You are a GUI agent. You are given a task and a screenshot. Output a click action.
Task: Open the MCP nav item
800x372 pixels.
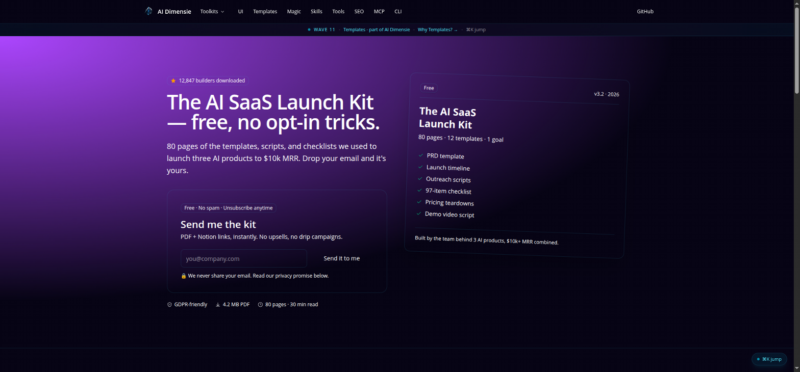click(x=379, y=11)
